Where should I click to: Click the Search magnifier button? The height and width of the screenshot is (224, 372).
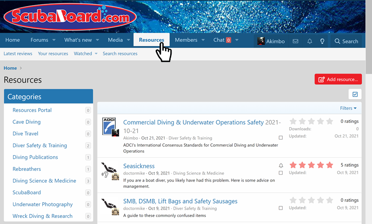pyautogui.click(x=346, y=41)
